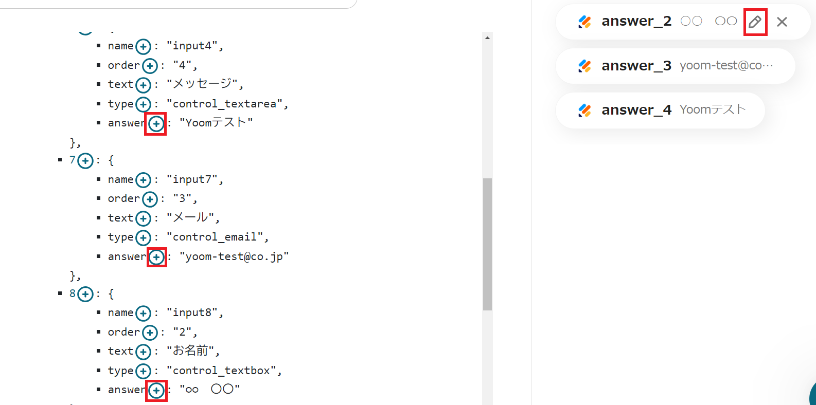Expand object 7 via its plus icon
The image size is (816, 405).
[85, 161]
